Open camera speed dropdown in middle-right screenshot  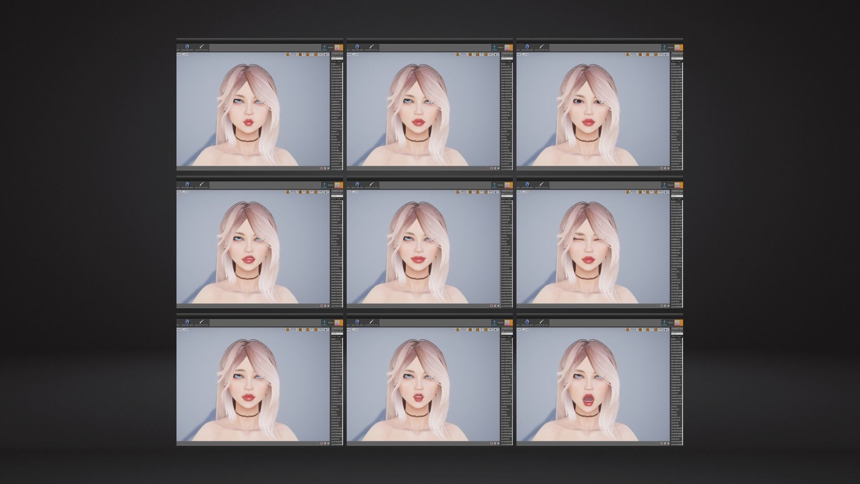point(666,192)
